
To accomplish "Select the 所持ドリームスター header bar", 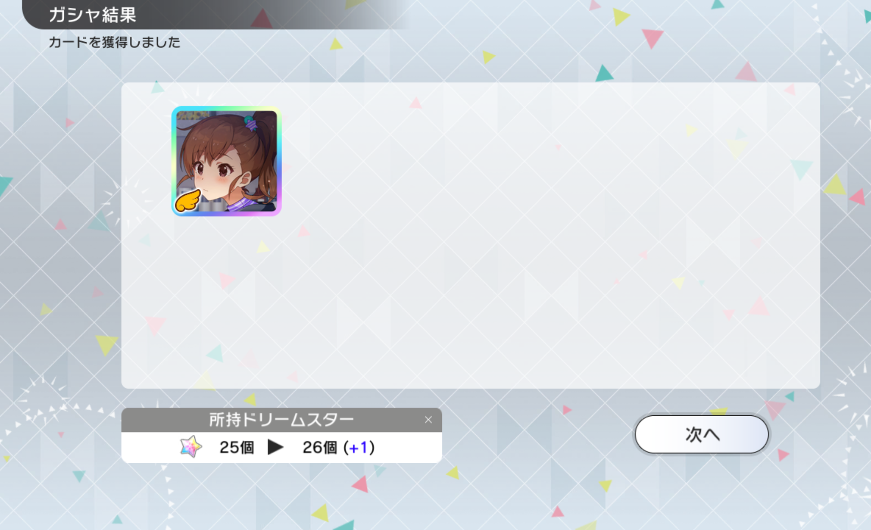I will point(282,420).
